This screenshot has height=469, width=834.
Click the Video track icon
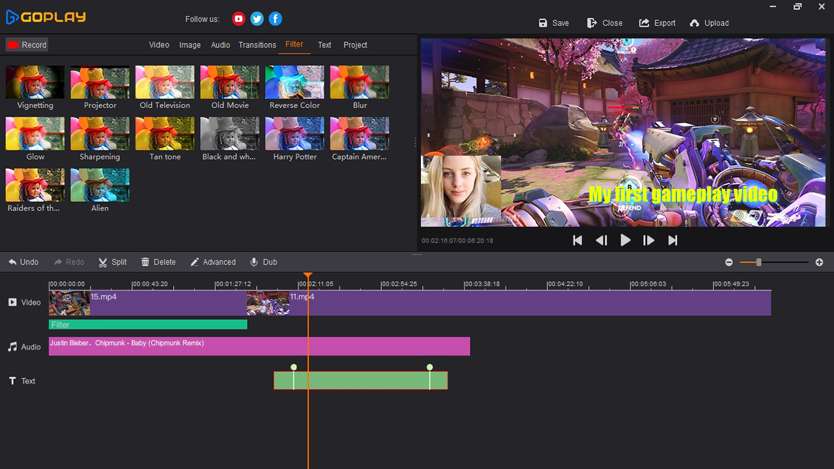[x=12, y=302]
